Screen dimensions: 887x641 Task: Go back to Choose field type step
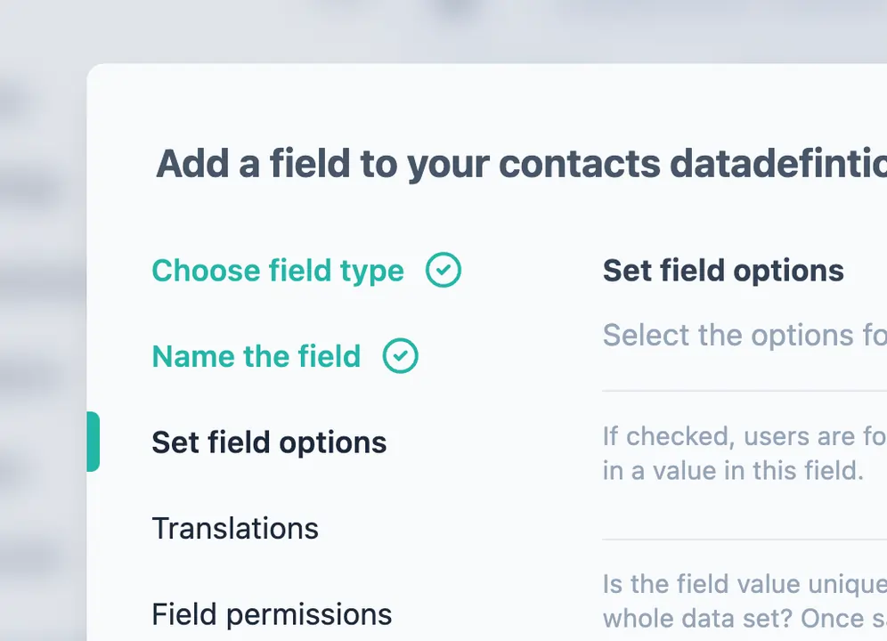point(277,271)
